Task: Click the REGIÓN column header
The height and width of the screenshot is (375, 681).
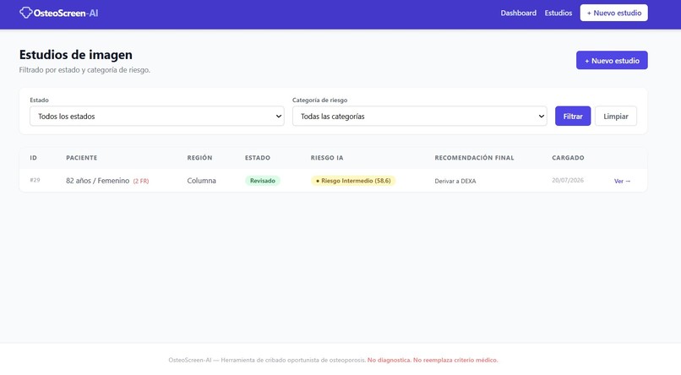Action: tap(199, 158)
